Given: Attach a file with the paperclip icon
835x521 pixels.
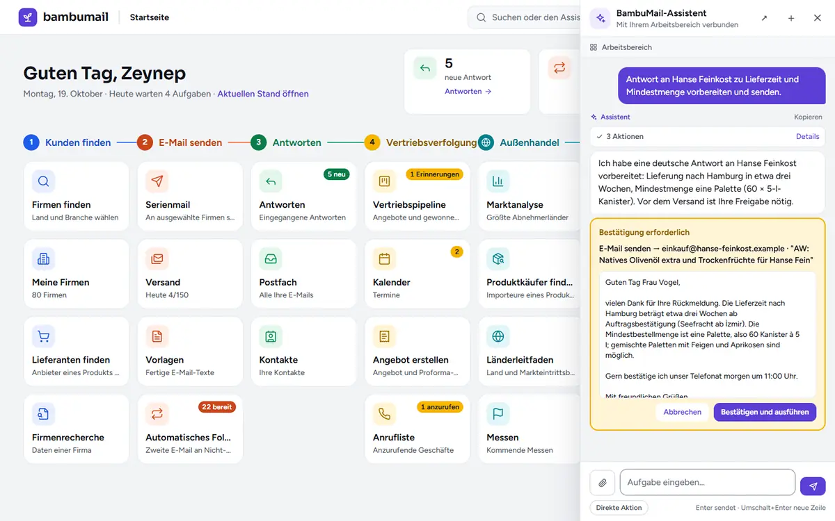Looking at the screenshot, I should click(x=603, y=483).
